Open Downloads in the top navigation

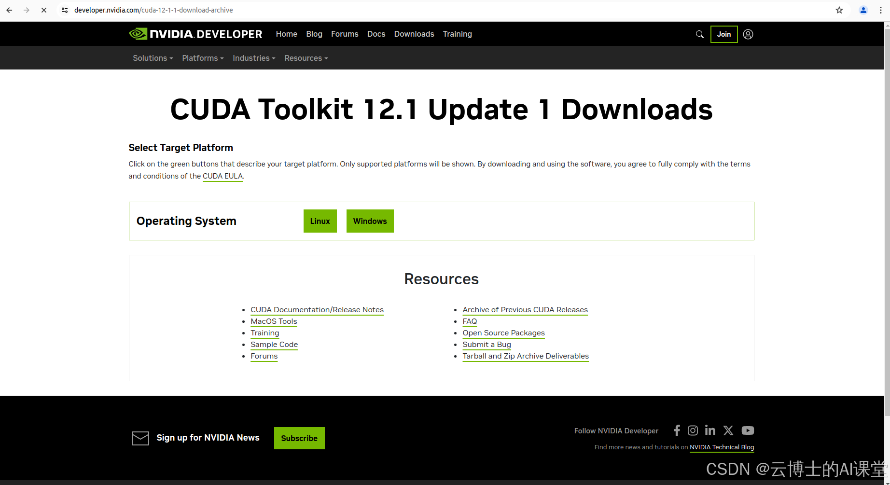click(414, 34)
